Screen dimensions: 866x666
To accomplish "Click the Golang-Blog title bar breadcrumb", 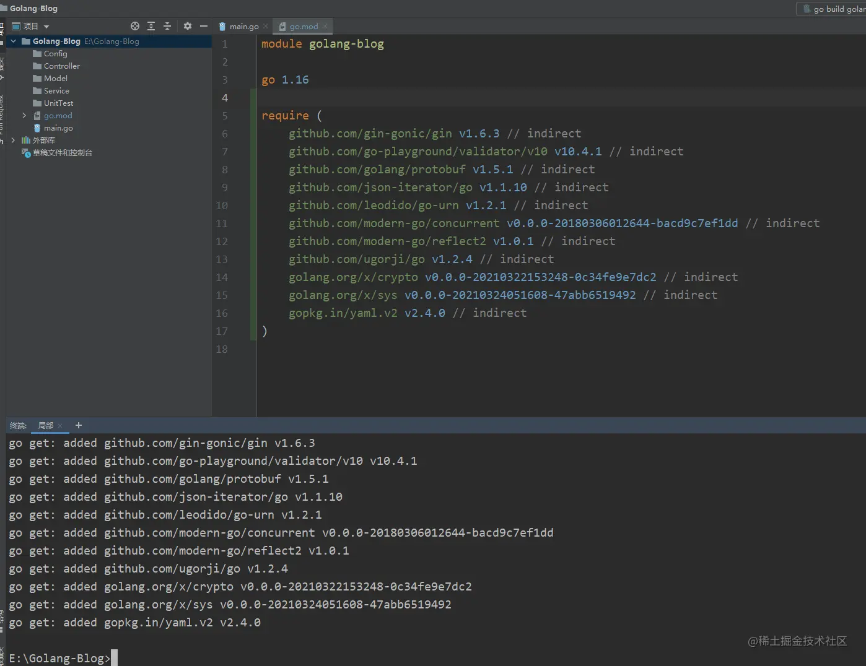I will click(x=33, y=9).
